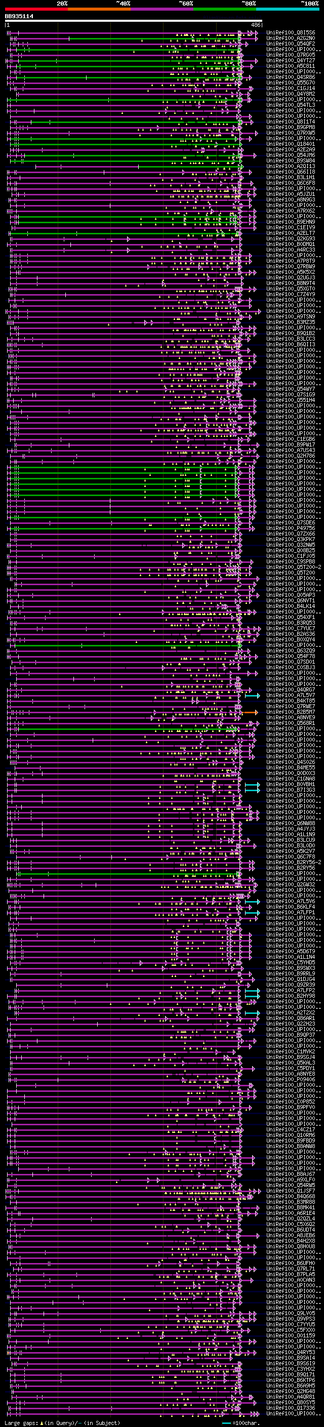Click the UniRef100_Q7RXW5 label
This screenshot has height=1427, width=324.
tap(290, 133)
